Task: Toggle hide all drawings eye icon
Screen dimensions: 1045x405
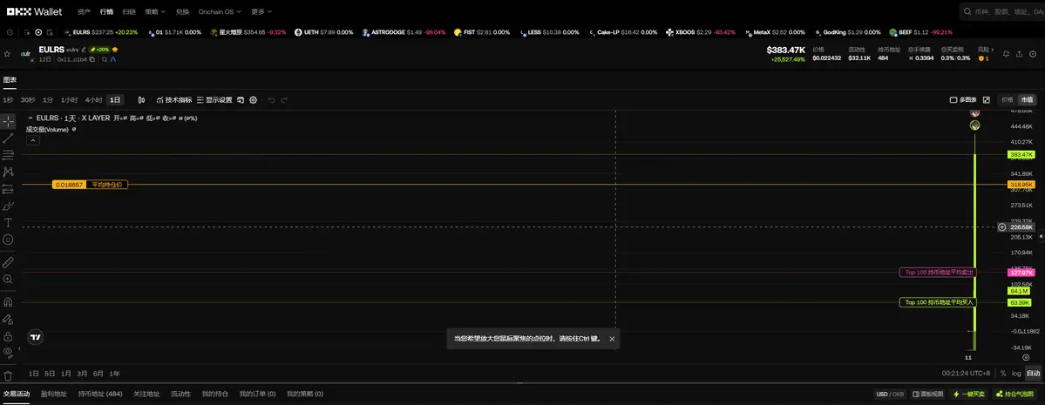Action: coord(8,351)
